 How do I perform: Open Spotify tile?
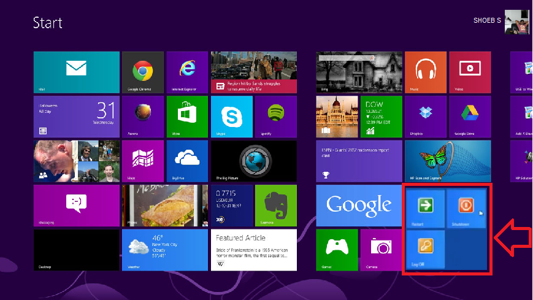[275, 117]
